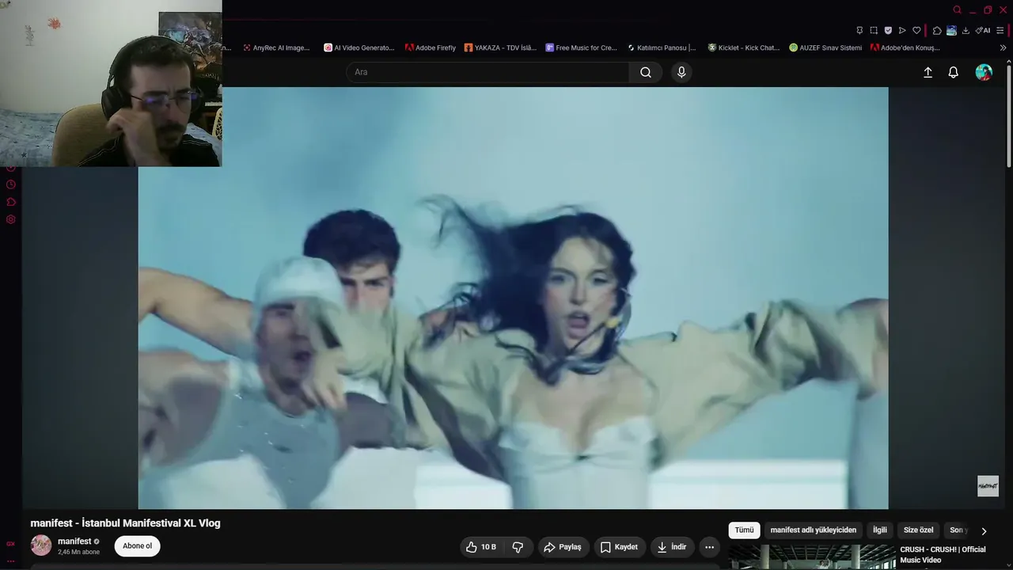Open the easy setup sliders icon
1013x570 pixels.
pos(1000,30)
